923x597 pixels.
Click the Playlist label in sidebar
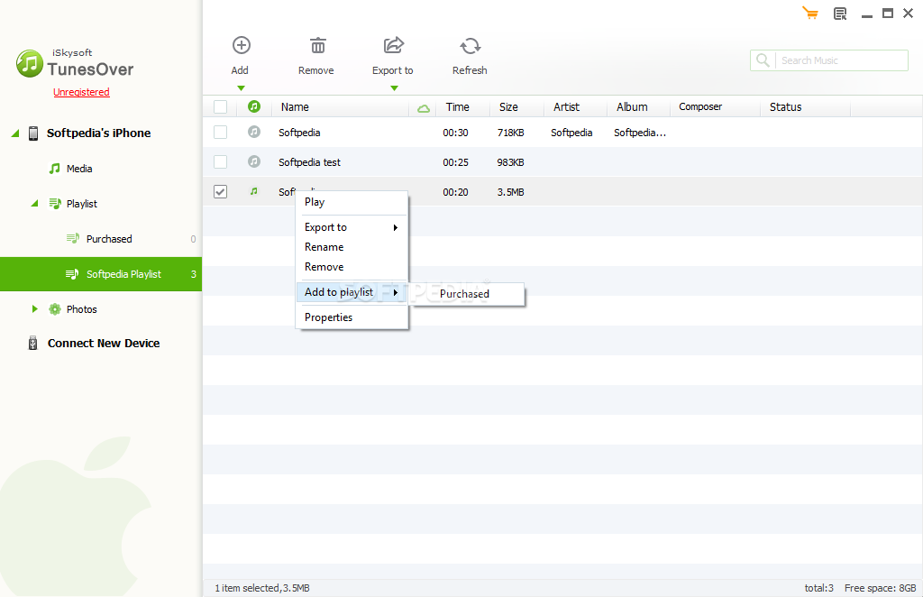click(x=82, y=204)
